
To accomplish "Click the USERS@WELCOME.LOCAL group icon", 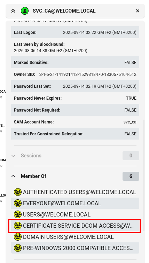I will (17, 214).
